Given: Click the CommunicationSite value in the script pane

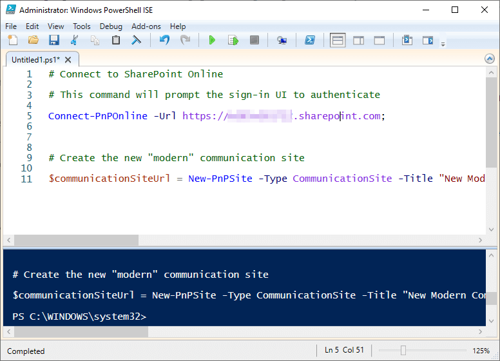Looking at the screenshot, I should (342, 179).
